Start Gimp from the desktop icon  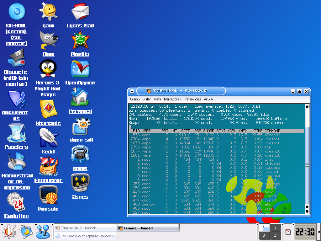click(49, 40)
